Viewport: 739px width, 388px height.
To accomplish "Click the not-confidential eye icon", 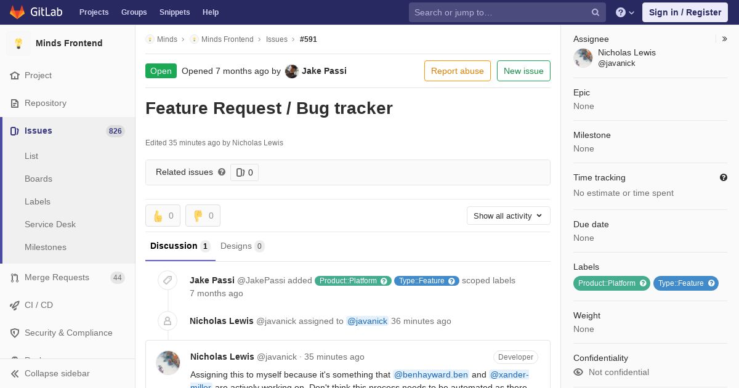I will 578,372.
